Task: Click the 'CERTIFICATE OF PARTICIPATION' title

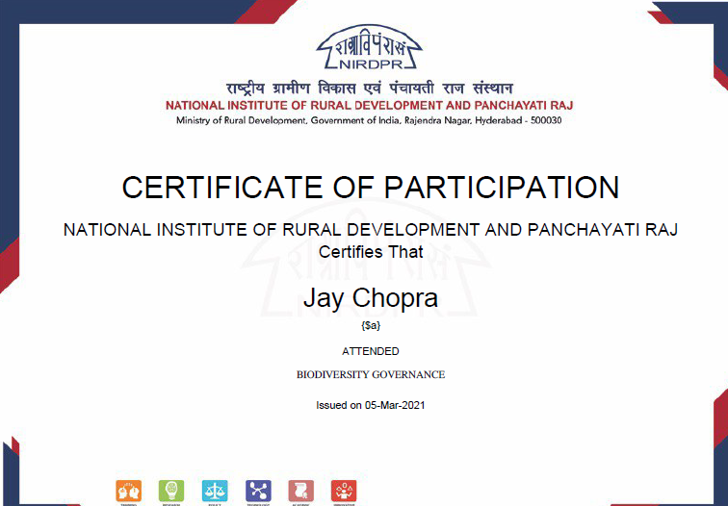Action: point(371,188)
